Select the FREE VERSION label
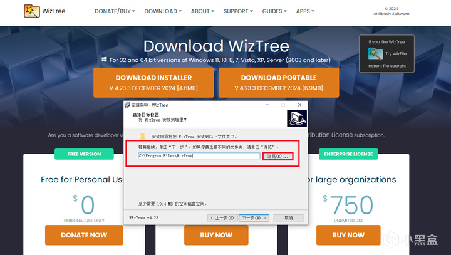451x255 pixels. tap(84, 154)
